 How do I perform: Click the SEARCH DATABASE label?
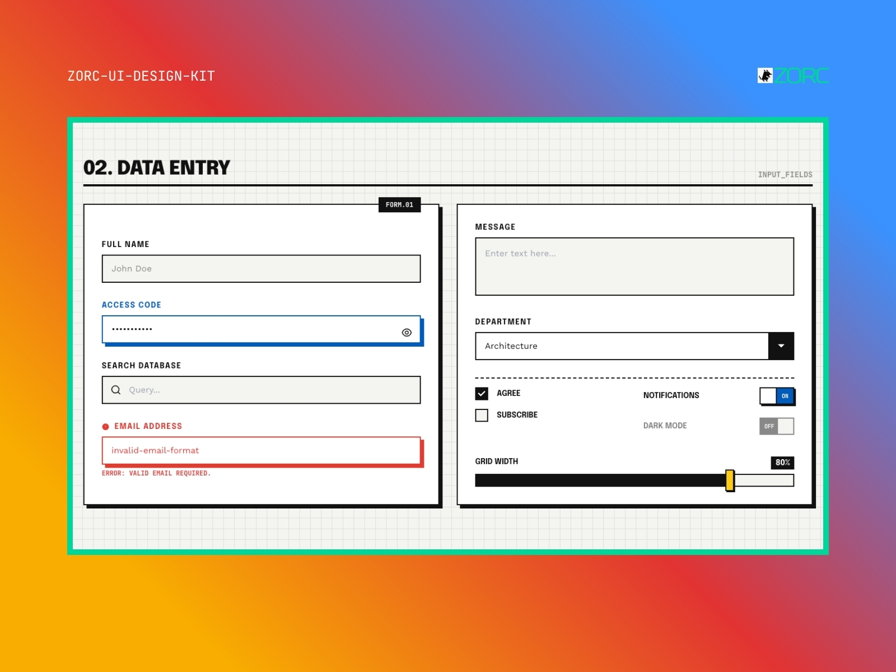tap(141, 366)
